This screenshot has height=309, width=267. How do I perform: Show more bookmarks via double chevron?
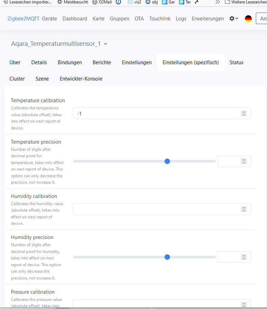pos(217,2)
